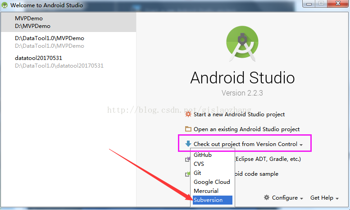Select Subversion in the checkout menu
The image size is (350, 210).
point(212,200)
